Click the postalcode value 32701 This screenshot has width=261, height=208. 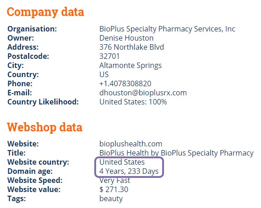(x=109, y=57)
